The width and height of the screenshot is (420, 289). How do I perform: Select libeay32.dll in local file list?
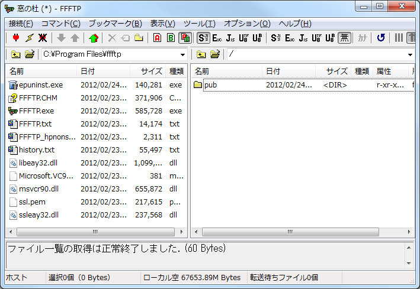click(x=33, y=163)
